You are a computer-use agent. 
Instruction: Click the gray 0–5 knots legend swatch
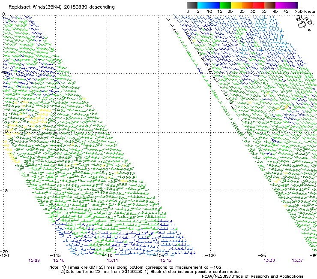point(192,5)
